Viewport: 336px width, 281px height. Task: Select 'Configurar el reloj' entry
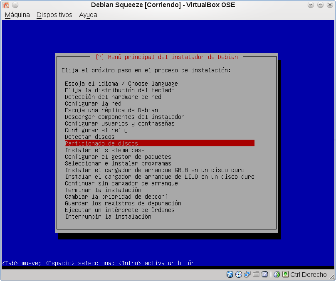coord(96,130)
